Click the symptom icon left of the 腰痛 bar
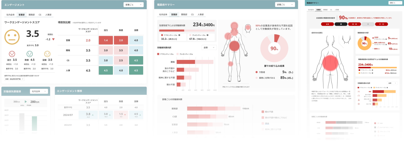Viewport: 404px width, 141px height. click(x=359, y=91)
